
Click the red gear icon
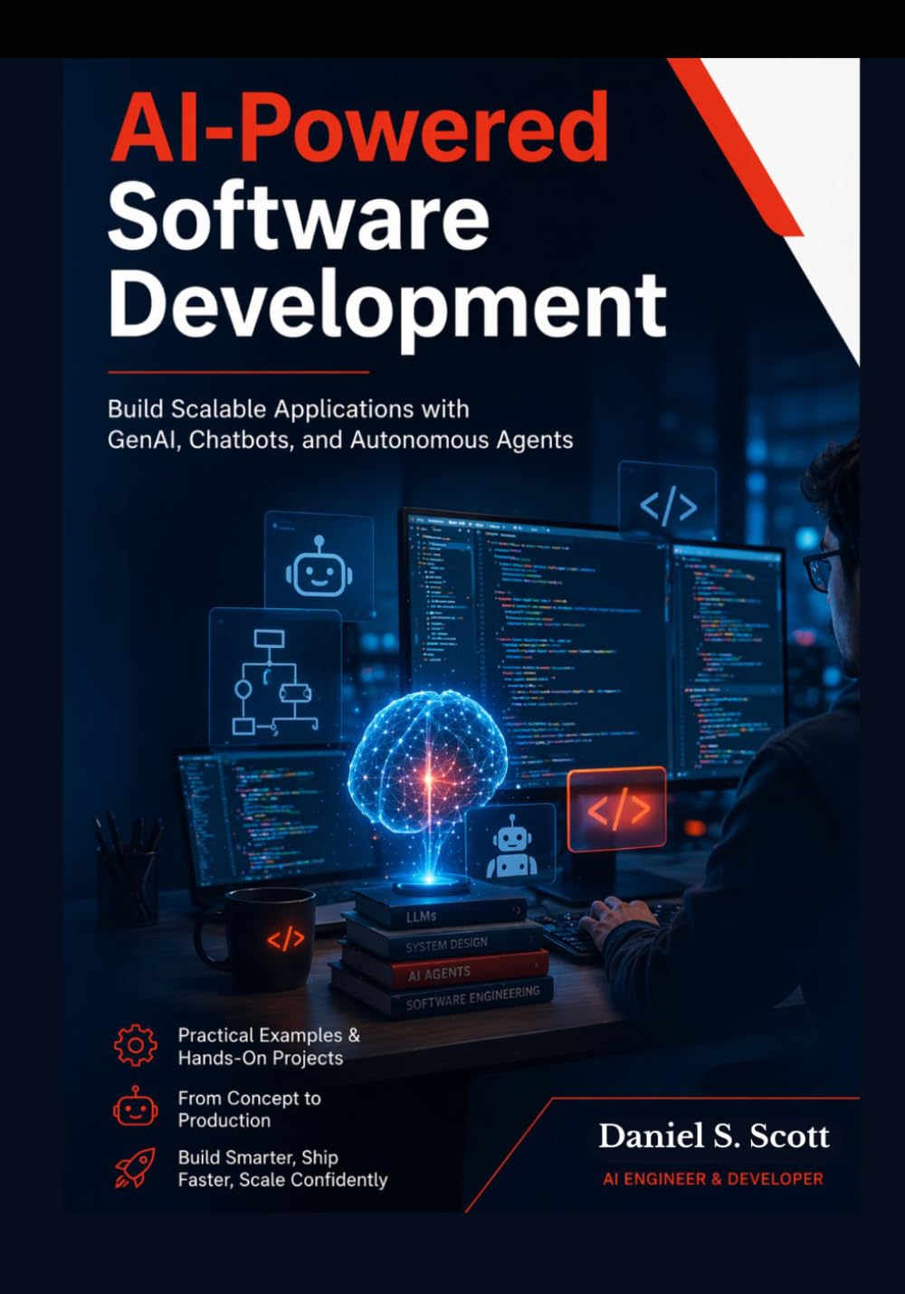pos(135,1045)
